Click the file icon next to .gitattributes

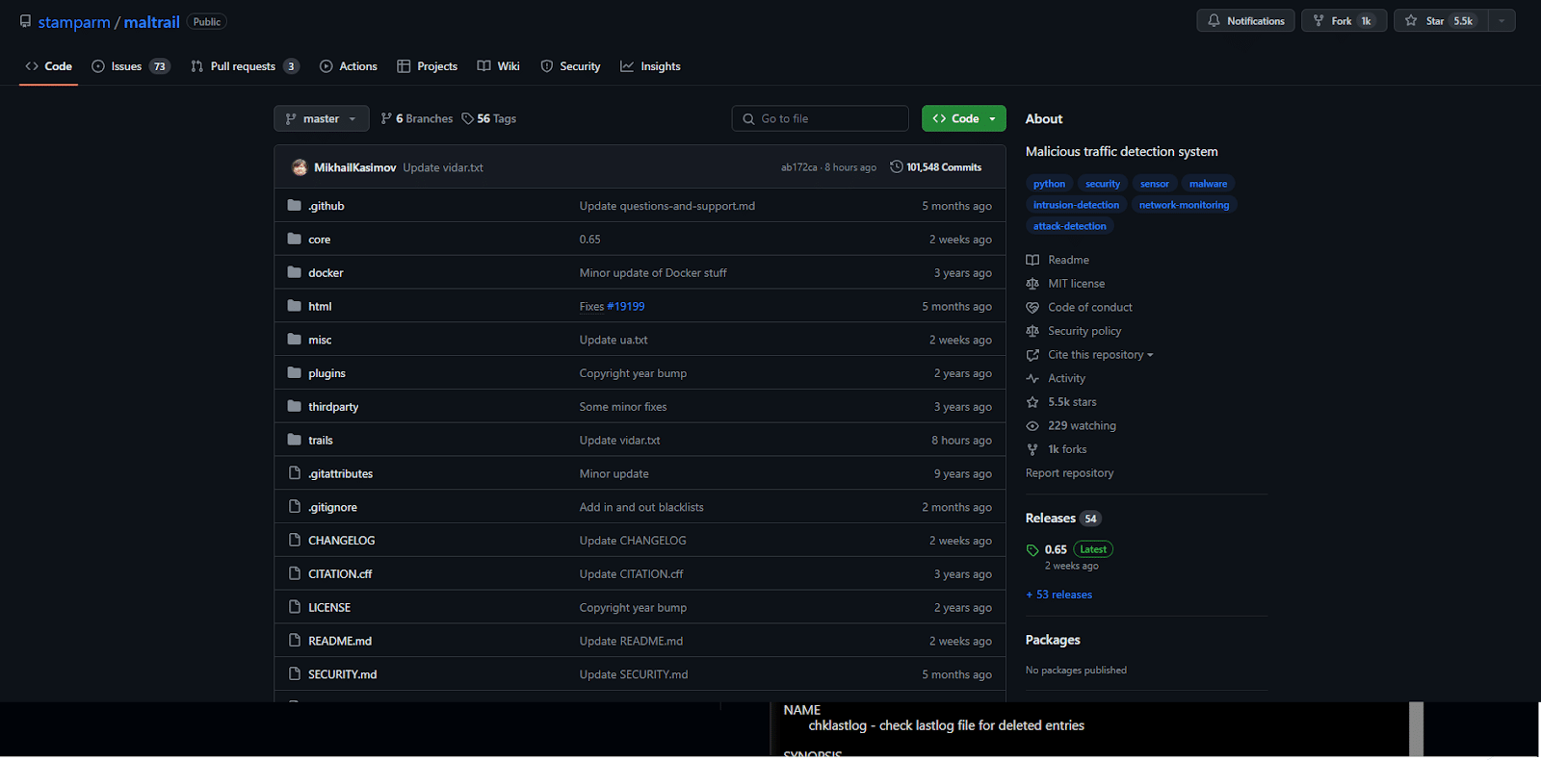(295, 473)
